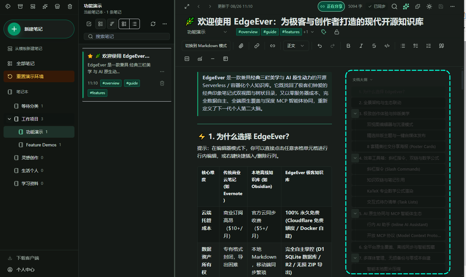This screenshot has width=466, height=277.
Task: Collapse the 文档大纲 outline panel
Action: click(x=363, y=80)
